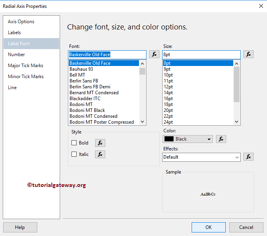This screenshot has width=267, height=236.
Task: Select 20pt size
Action: (198, 110)
